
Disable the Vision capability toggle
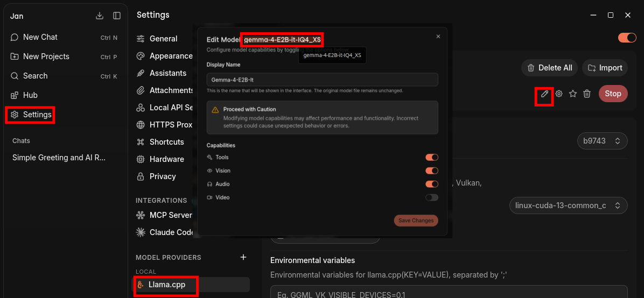pos(432,171)
